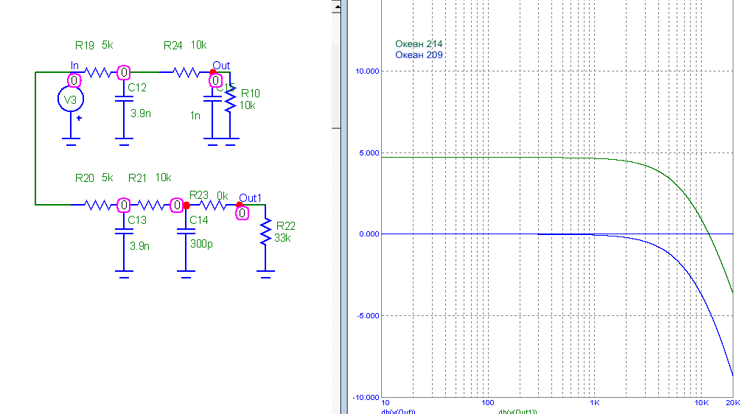Click the '3.9n' value of C12
This screenshot has width=743, height=414.
pos(141,113)
